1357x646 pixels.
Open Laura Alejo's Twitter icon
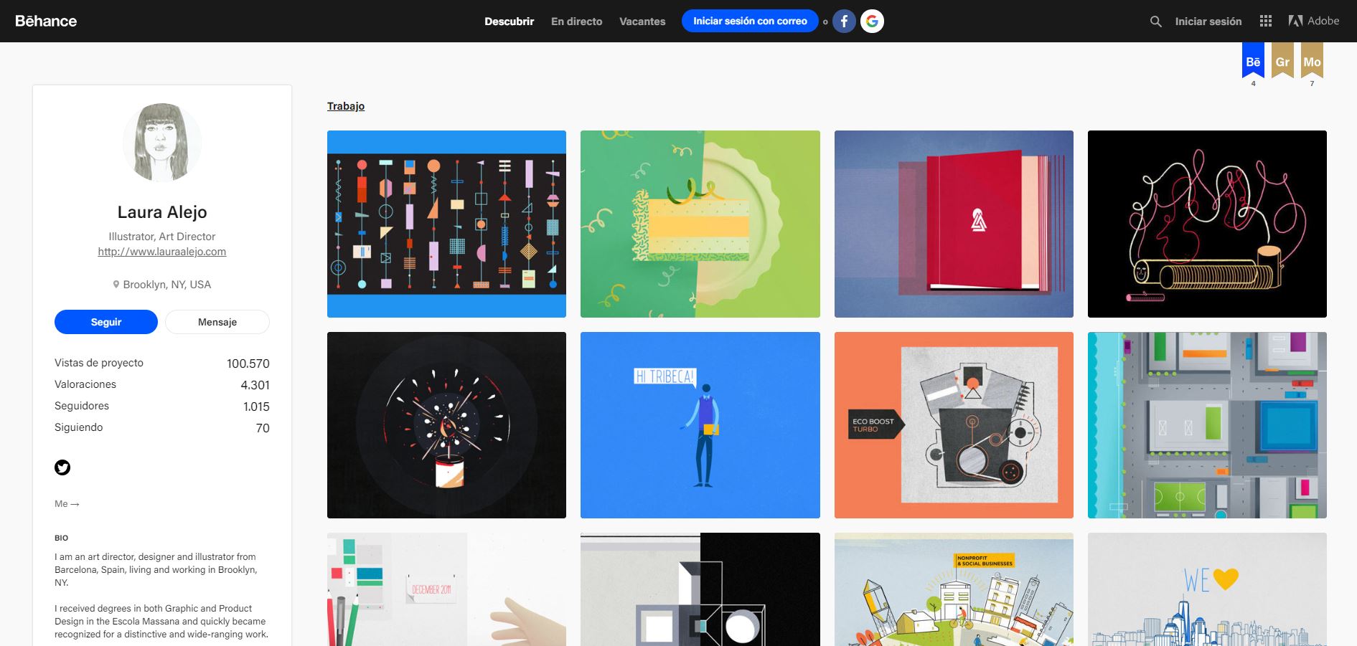(x=62, y=467)
